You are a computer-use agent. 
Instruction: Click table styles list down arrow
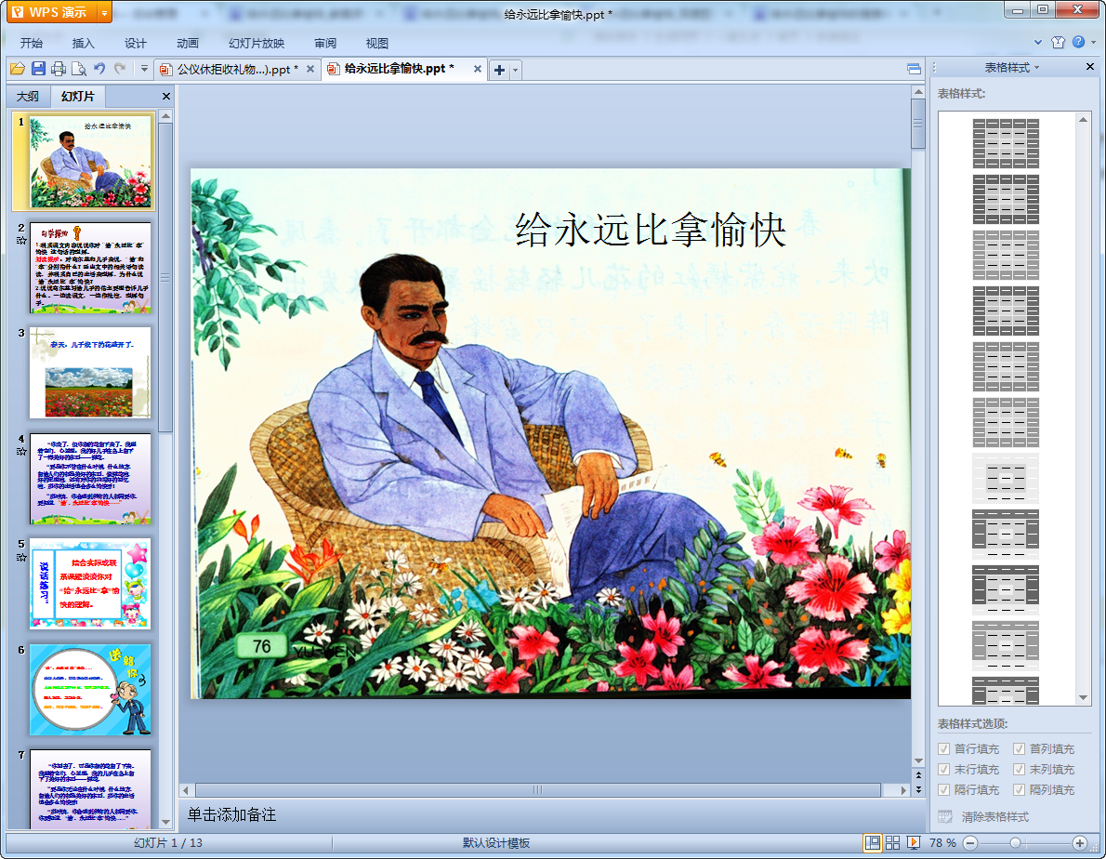pyautogui.click(x=1083, y=698)
